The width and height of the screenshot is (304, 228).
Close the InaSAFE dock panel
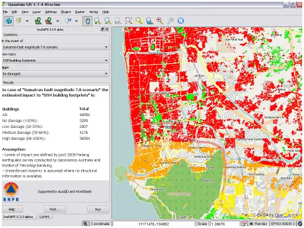pos(107,30)
